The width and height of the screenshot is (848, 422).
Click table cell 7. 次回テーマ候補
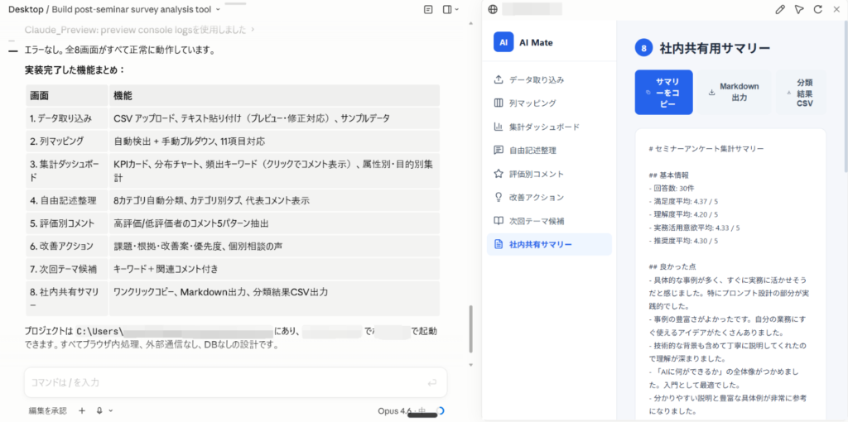[x=66, y=269]
